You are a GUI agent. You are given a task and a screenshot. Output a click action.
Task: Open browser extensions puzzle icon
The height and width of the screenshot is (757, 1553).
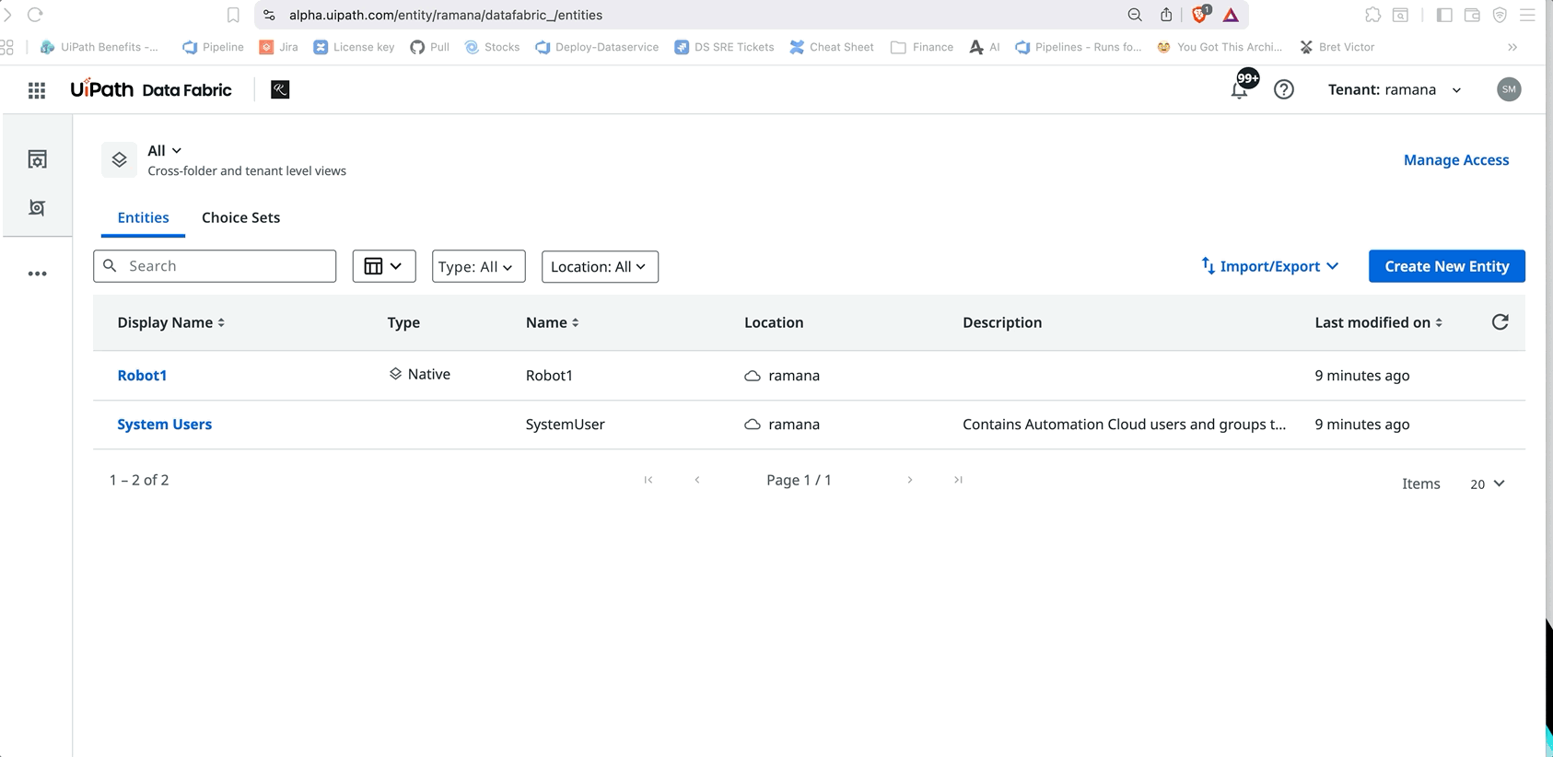[x=1372, y=15]
